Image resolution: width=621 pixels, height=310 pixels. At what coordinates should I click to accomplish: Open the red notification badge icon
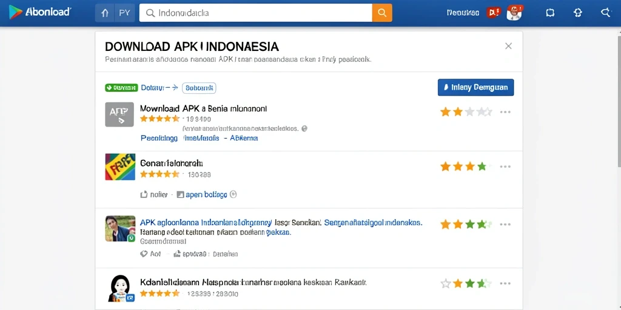494,12
